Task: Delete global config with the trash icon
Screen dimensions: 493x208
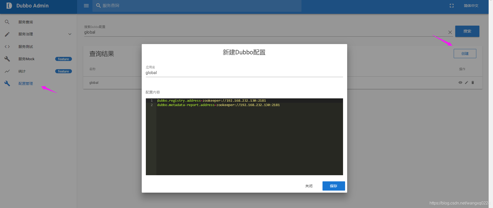Action: pos(473,82)
